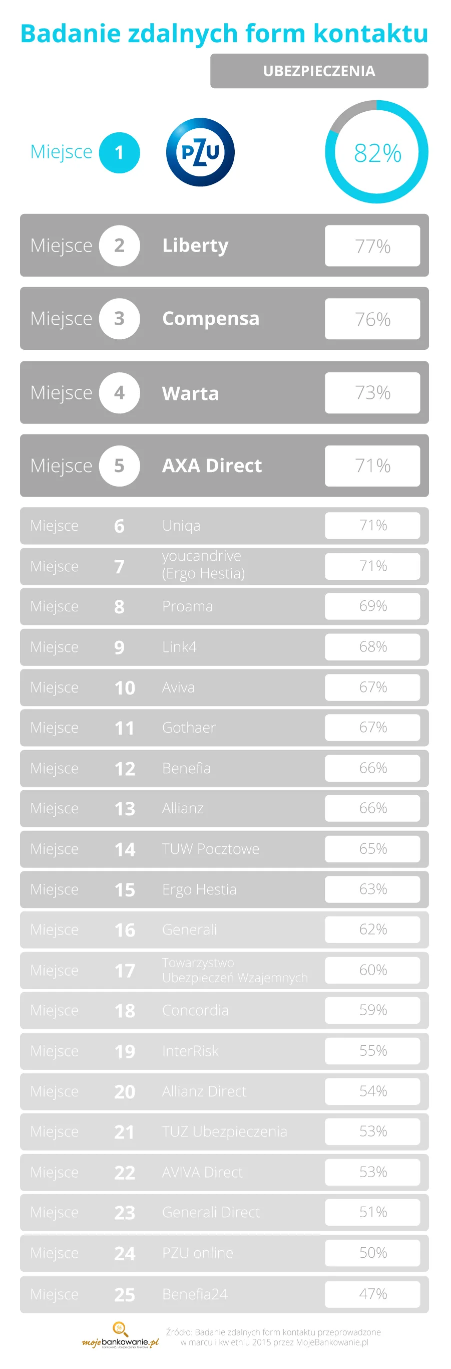Image resolution: width=451 pixels, height=1369 pixels.
Task: Click the 82% circular progress ring
Action: pyautogui.click(x=377, y=152)
